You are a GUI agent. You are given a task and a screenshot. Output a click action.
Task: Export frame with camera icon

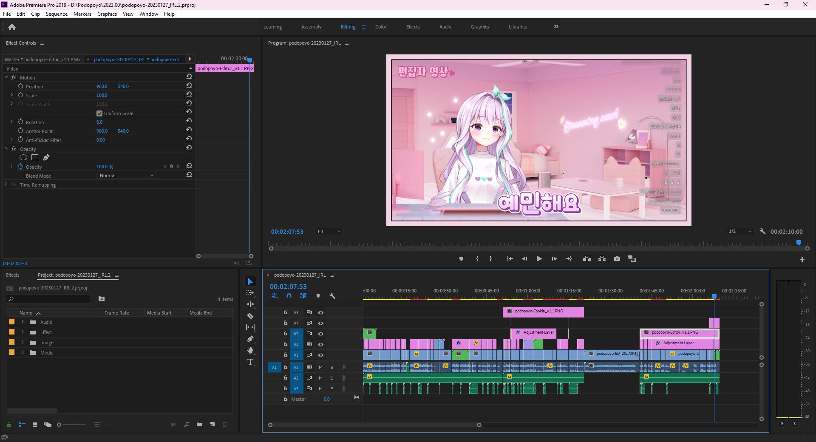click(x=617, y=259)
